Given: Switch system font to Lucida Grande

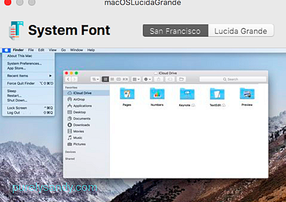Looking at the screenshot, I should click(241, 31).
